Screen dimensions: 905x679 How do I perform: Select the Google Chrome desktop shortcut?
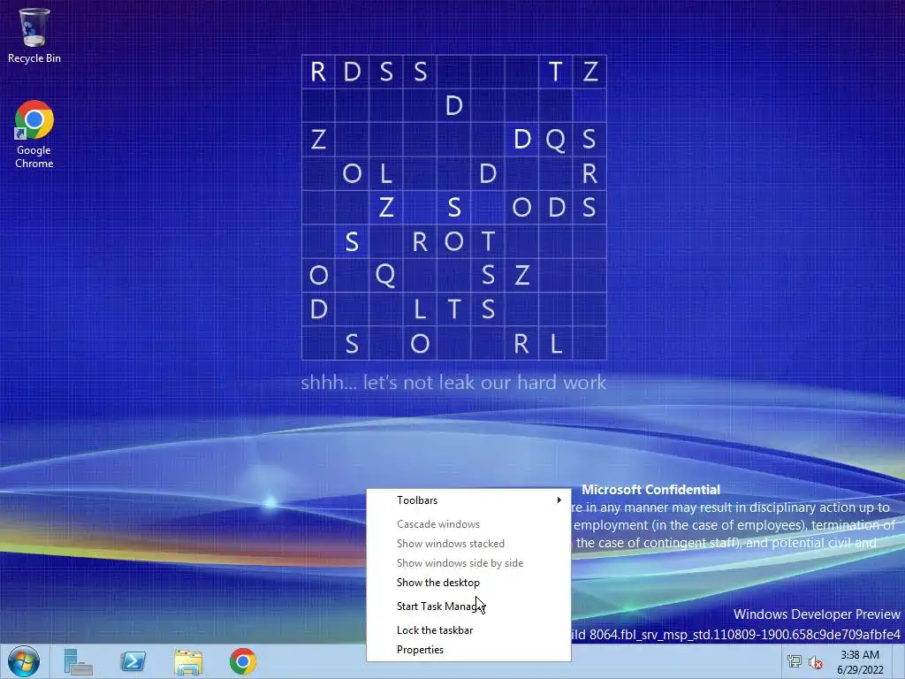point(34,134)
